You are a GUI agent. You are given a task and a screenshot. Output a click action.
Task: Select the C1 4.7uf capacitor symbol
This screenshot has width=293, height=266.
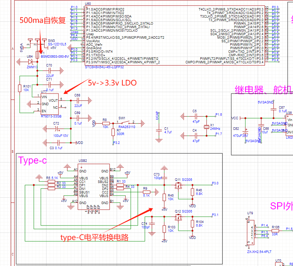tap(159, 131)
